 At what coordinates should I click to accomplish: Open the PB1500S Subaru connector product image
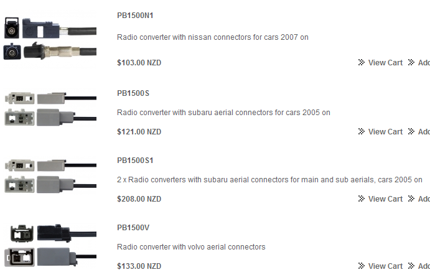coord(50,108)
